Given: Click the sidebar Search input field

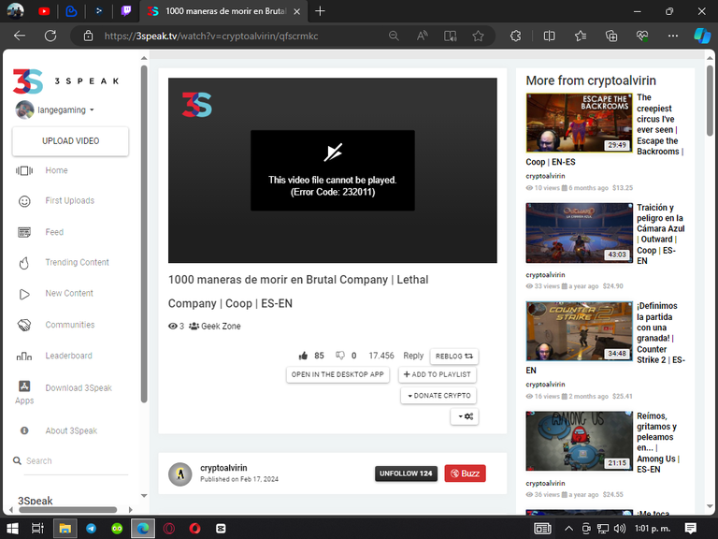Looking at the screenshot, I should point(76,461).
